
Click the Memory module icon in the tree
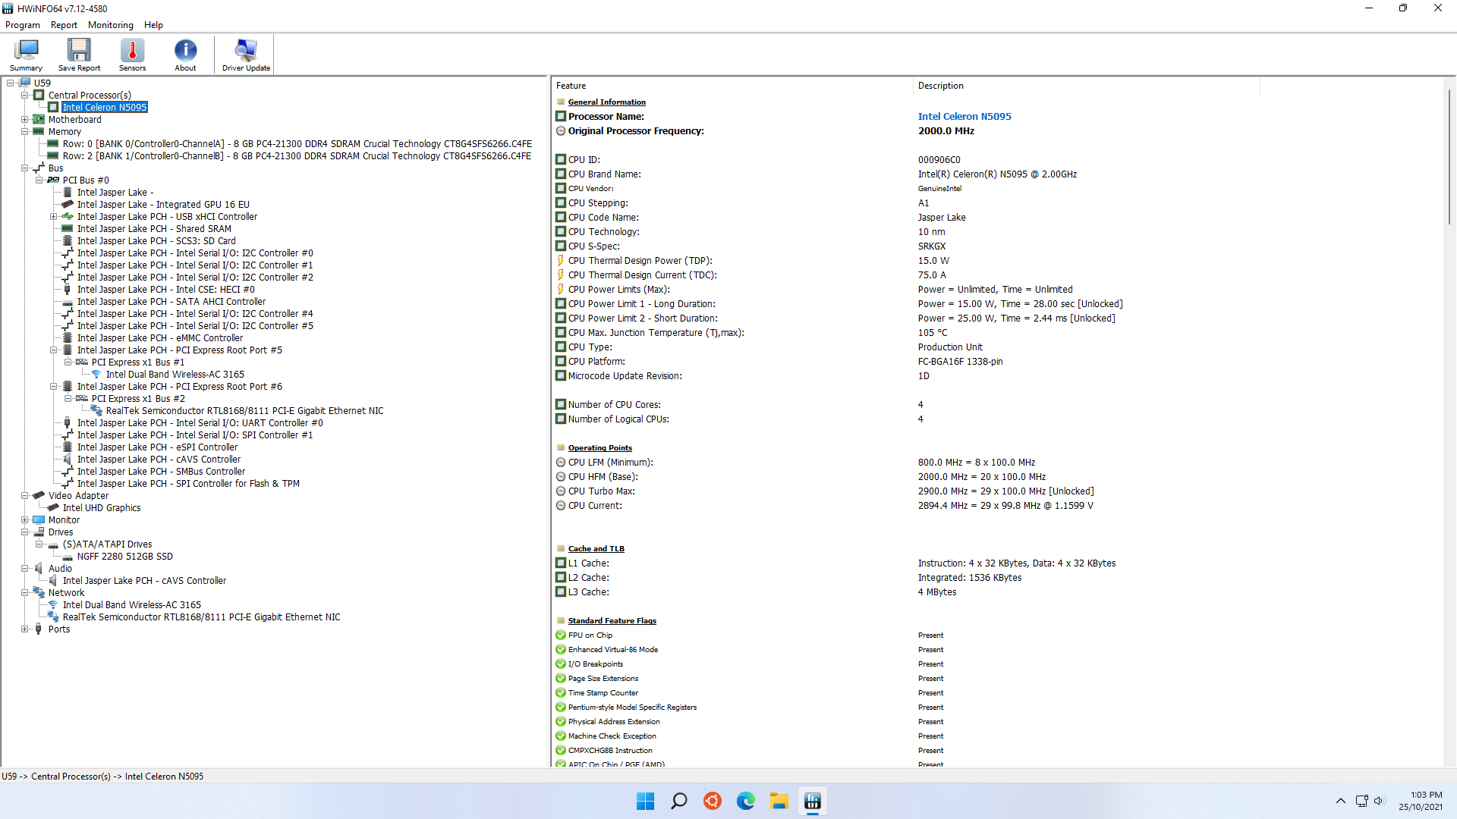(39, 132)
